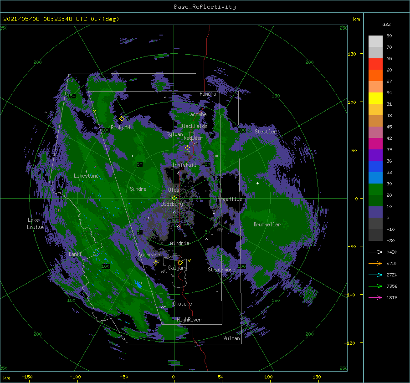Select the red 60-65 dBZ swatch
Image resolution: width=410 pixels, height=383 pixels.
point(375,64)
